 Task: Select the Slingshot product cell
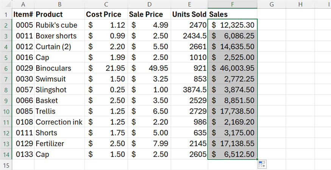59,90
